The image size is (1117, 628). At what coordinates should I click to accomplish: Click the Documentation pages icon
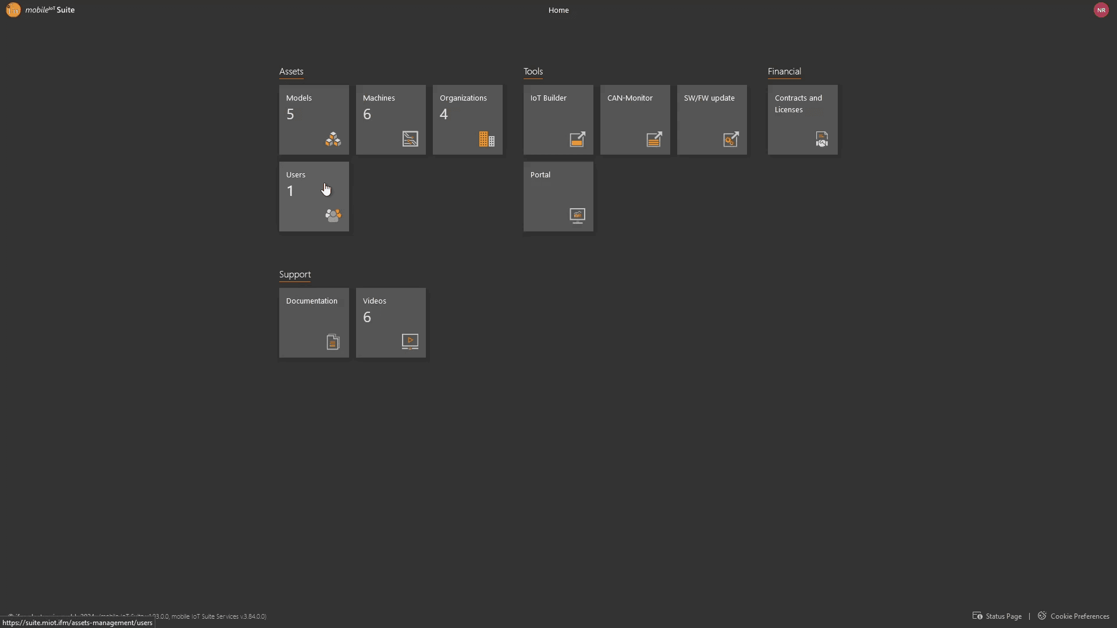[333, 342]
